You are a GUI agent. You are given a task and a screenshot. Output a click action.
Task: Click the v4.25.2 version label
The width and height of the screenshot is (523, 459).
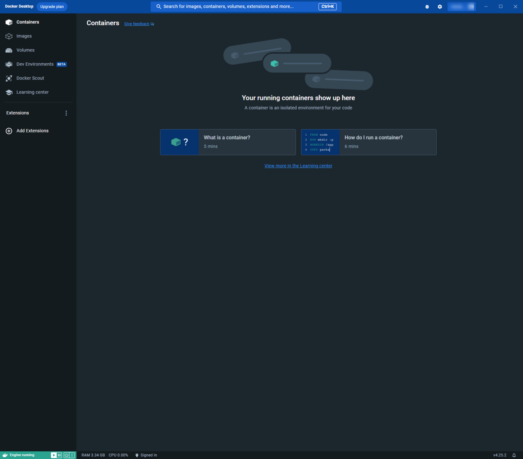coord(500,455)
